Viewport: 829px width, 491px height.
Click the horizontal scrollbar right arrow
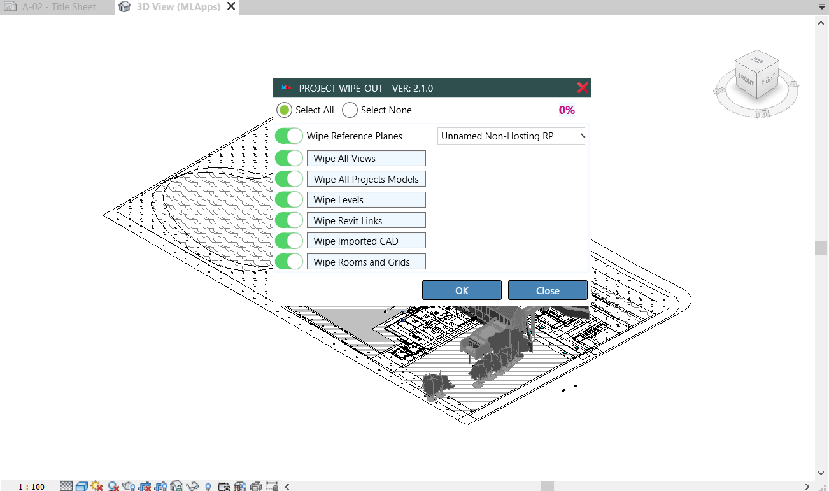807,487
